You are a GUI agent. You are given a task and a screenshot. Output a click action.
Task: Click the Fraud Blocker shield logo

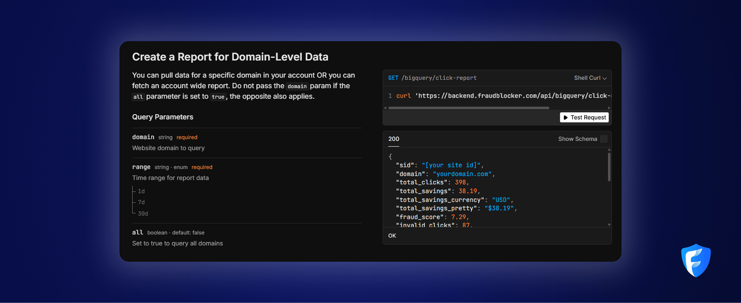[x=696, y=261]
